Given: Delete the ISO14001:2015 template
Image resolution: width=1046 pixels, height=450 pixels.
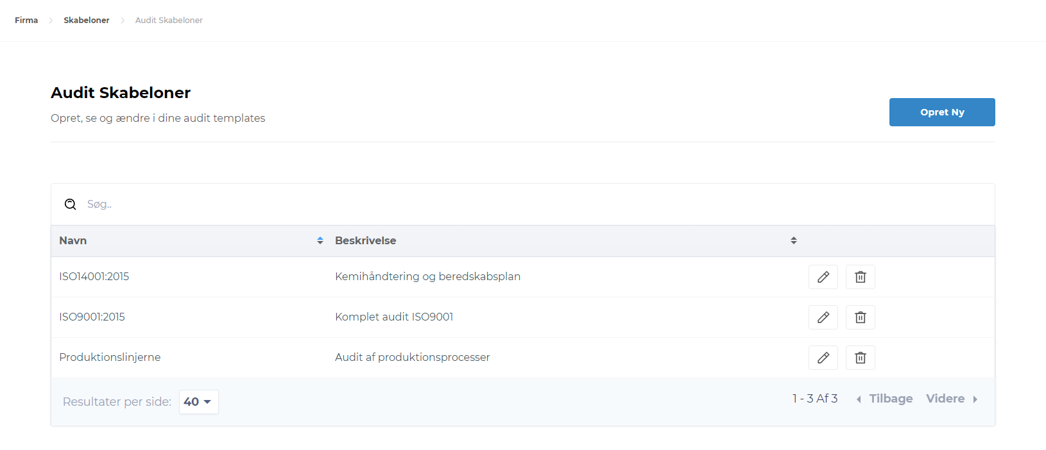Looking at the screenshot, I should click(x=861, y=277).
